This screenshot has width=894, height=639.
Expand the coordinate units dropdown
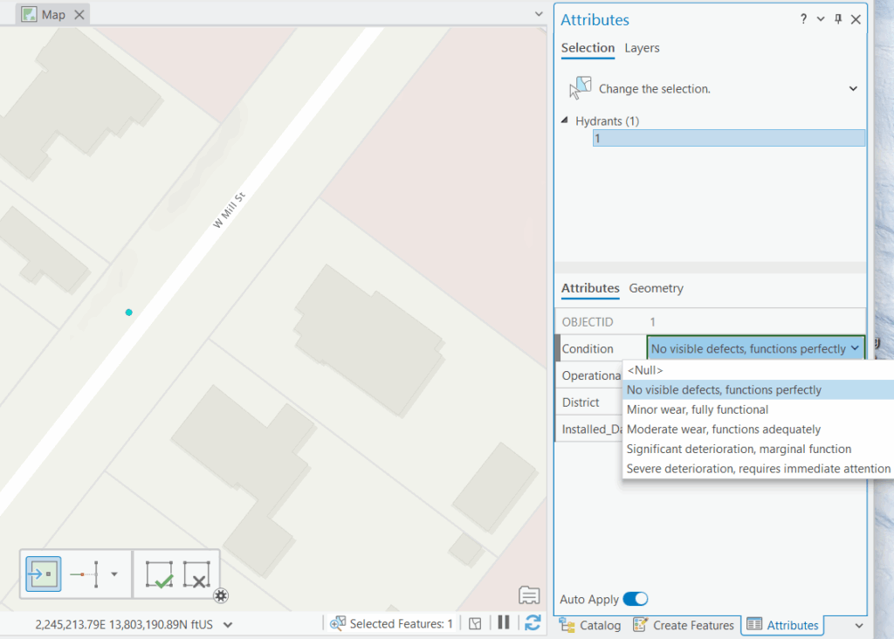(229, 624)
